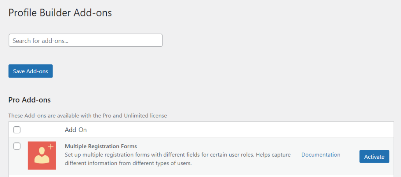Click the plus sign on the red add-on icon
This screenshot has width=401, height=177.
51,147
